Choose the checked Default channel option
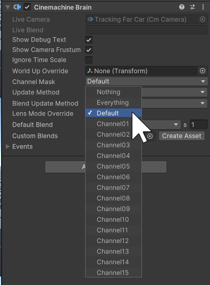 pos(114,113)
